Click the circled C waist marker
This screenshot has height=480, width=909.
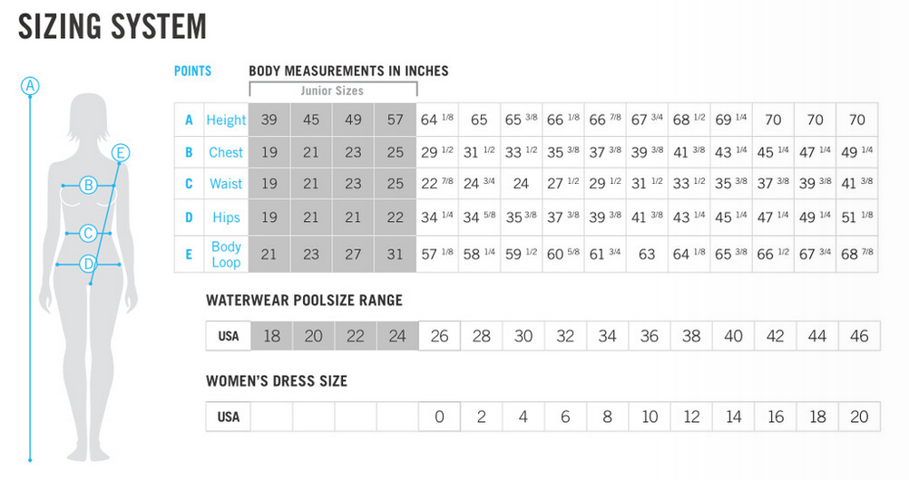point(89,234)
